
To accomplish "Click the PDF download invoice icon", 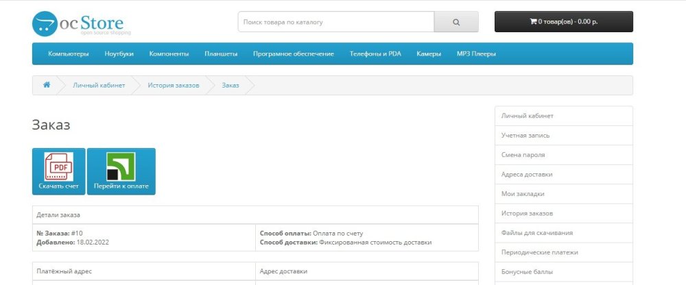I will 59,166.
